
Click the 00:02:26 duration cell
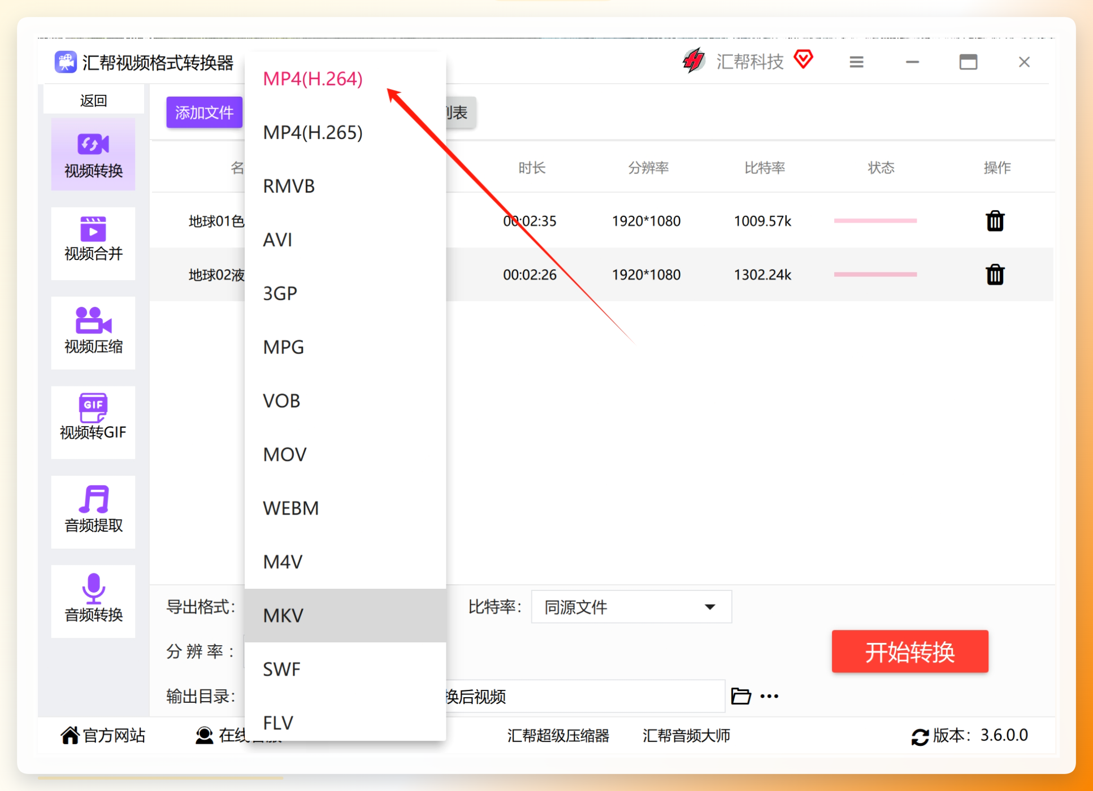(530, 275)
